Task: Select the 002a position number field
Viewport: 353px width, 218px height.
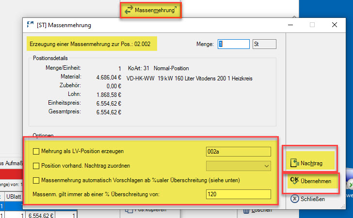Action: pyautogui.click(x=238, y=152)
